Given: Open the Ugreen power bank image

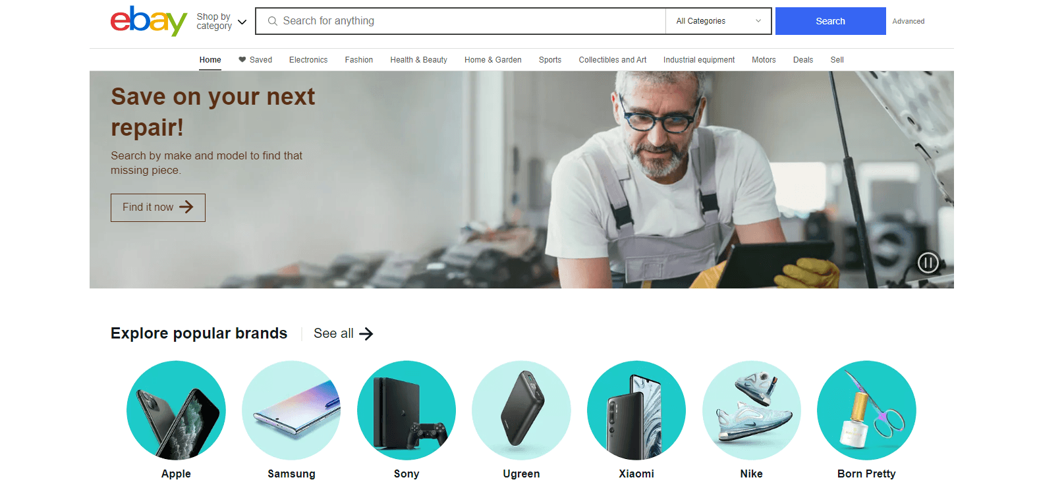Looking at the screenshot, I should coord(521,410).
